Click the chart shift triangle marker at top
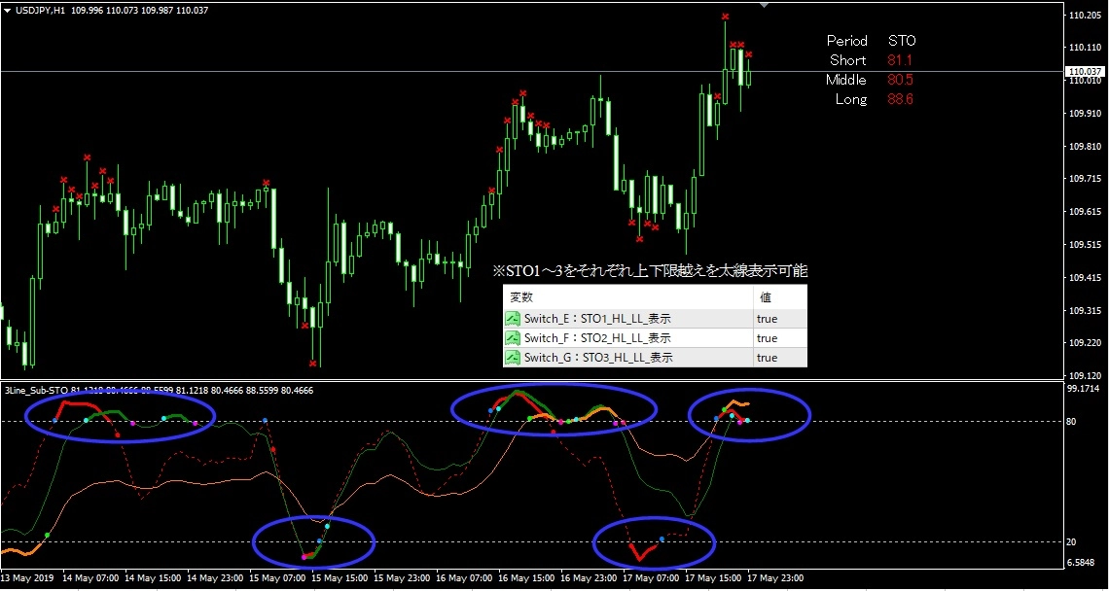This screenshot has width=1109, height=591. tap(764, 5)
